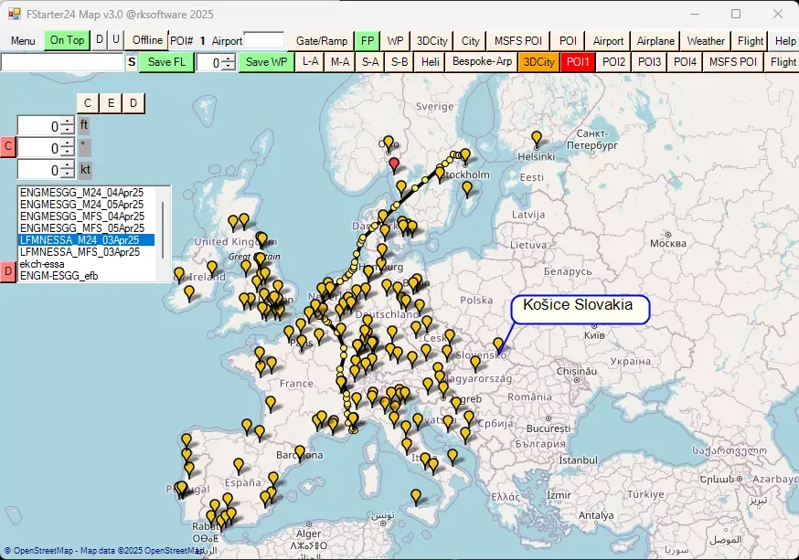Select the yellow pin at Helsinki
799x560 pixels.
(x=537, y=139)
